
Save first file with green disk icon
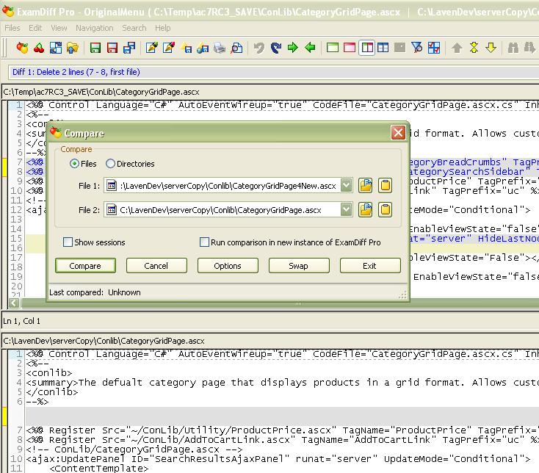coord(95,48)
